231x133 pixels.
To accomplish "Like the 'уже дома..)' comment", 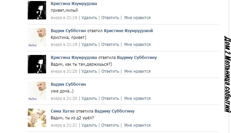I will click(137, 98).
